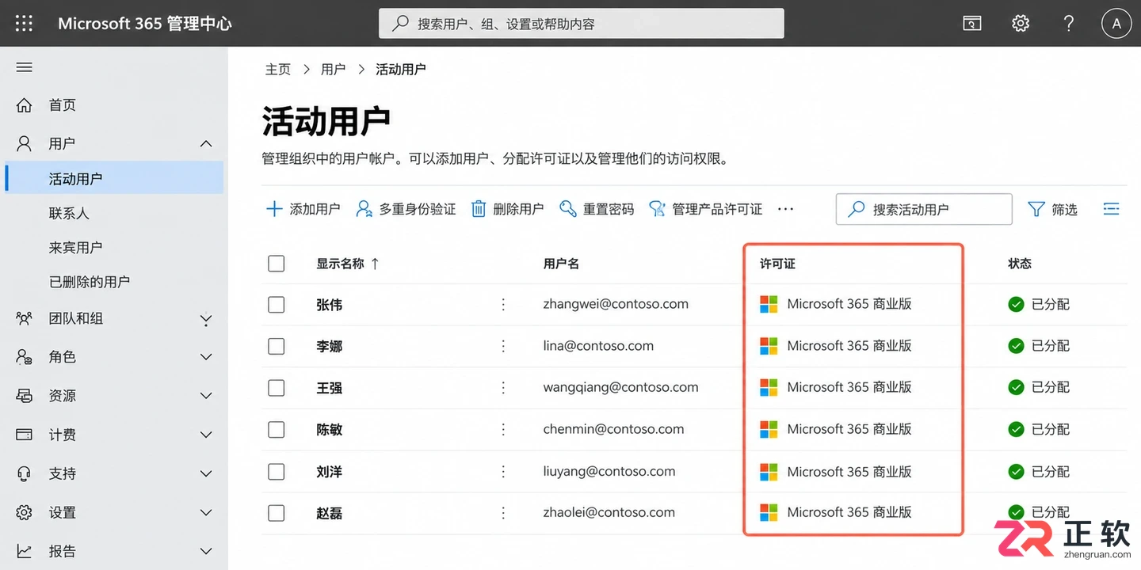Click the person icon beside 用户
Screen dimensions: 1141x570
click(25, 143)
